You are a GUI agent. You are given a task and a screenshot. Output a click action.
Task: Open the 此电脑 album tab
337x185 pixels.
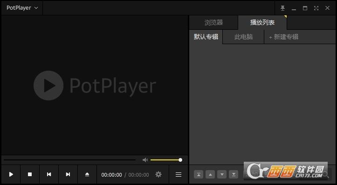tap(243, 37)
